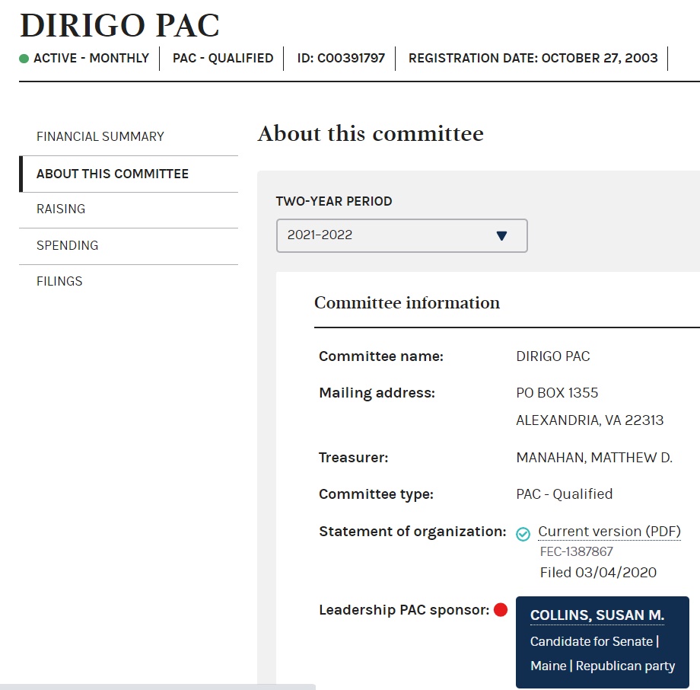Click the Committee type value PAC - Qualified

[x=565, y=494]
